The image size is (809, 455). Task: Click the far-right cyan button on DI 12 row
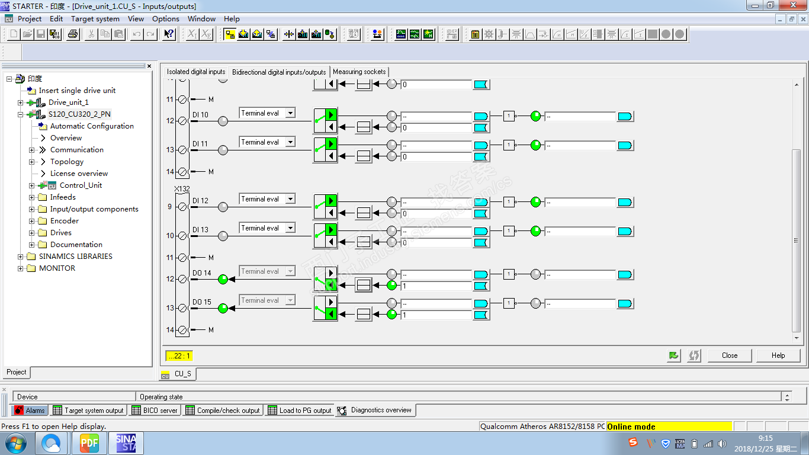point(625,202)
